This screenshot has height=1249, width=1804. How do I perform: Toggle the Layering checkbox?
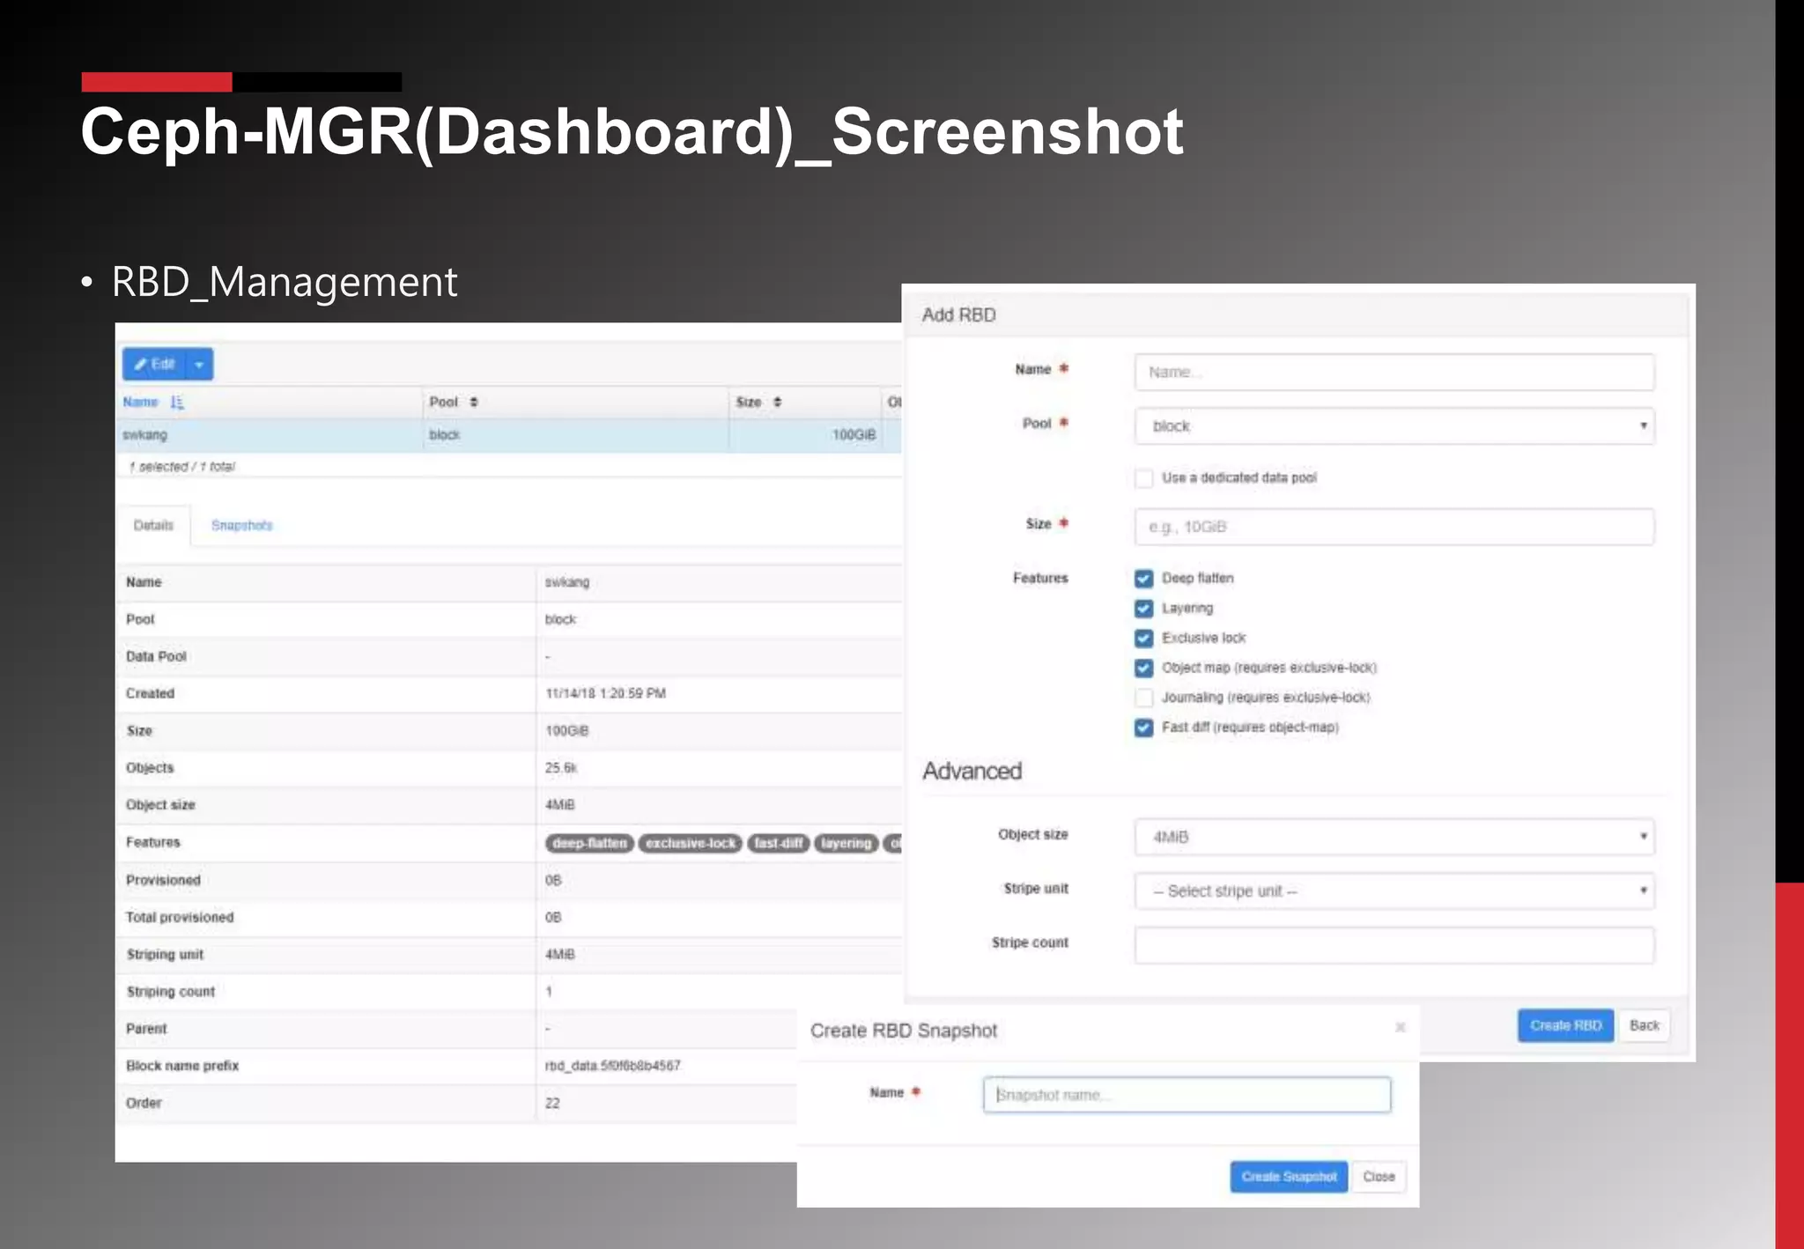tap(1143, 609)
